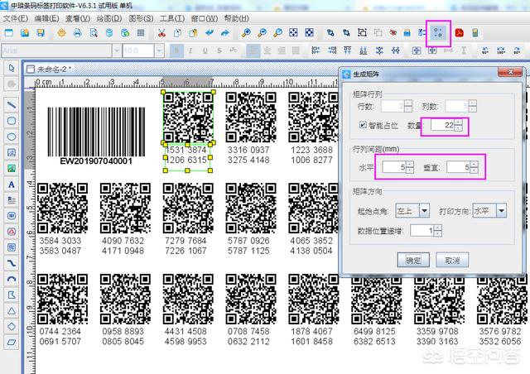530x374 pixels.
Task: Pick the line drawing tool
Action: (x=12, y=105)
